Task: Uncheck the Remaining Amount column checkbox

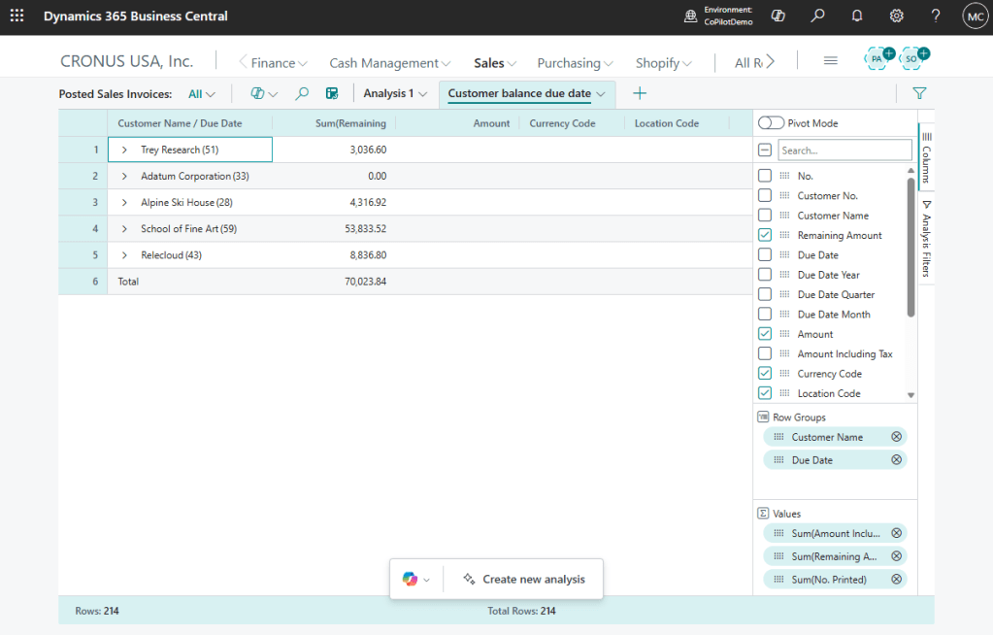Action: [x=765, y=235]
